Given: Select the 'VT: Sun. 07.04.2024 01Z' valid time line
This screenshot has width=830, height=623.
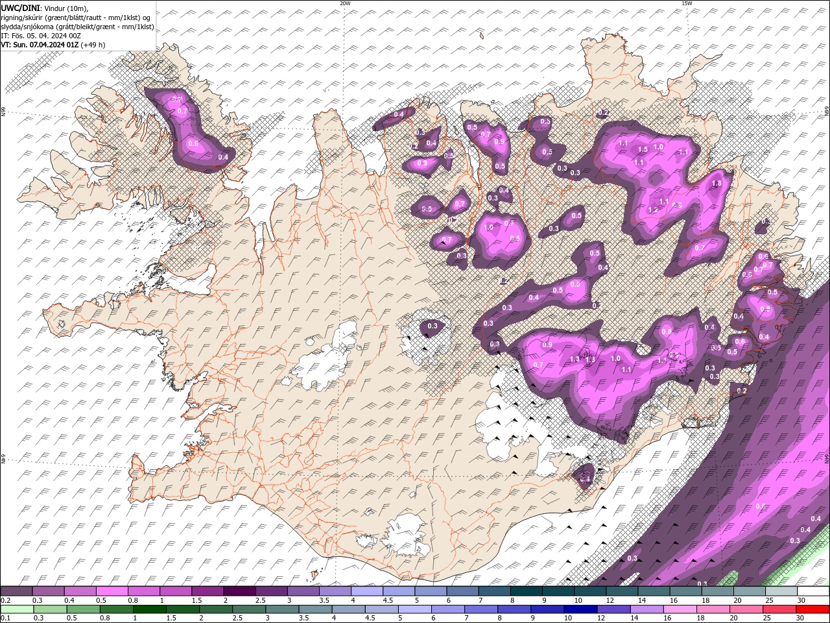Looking at the screenshot, I should 40,45.
